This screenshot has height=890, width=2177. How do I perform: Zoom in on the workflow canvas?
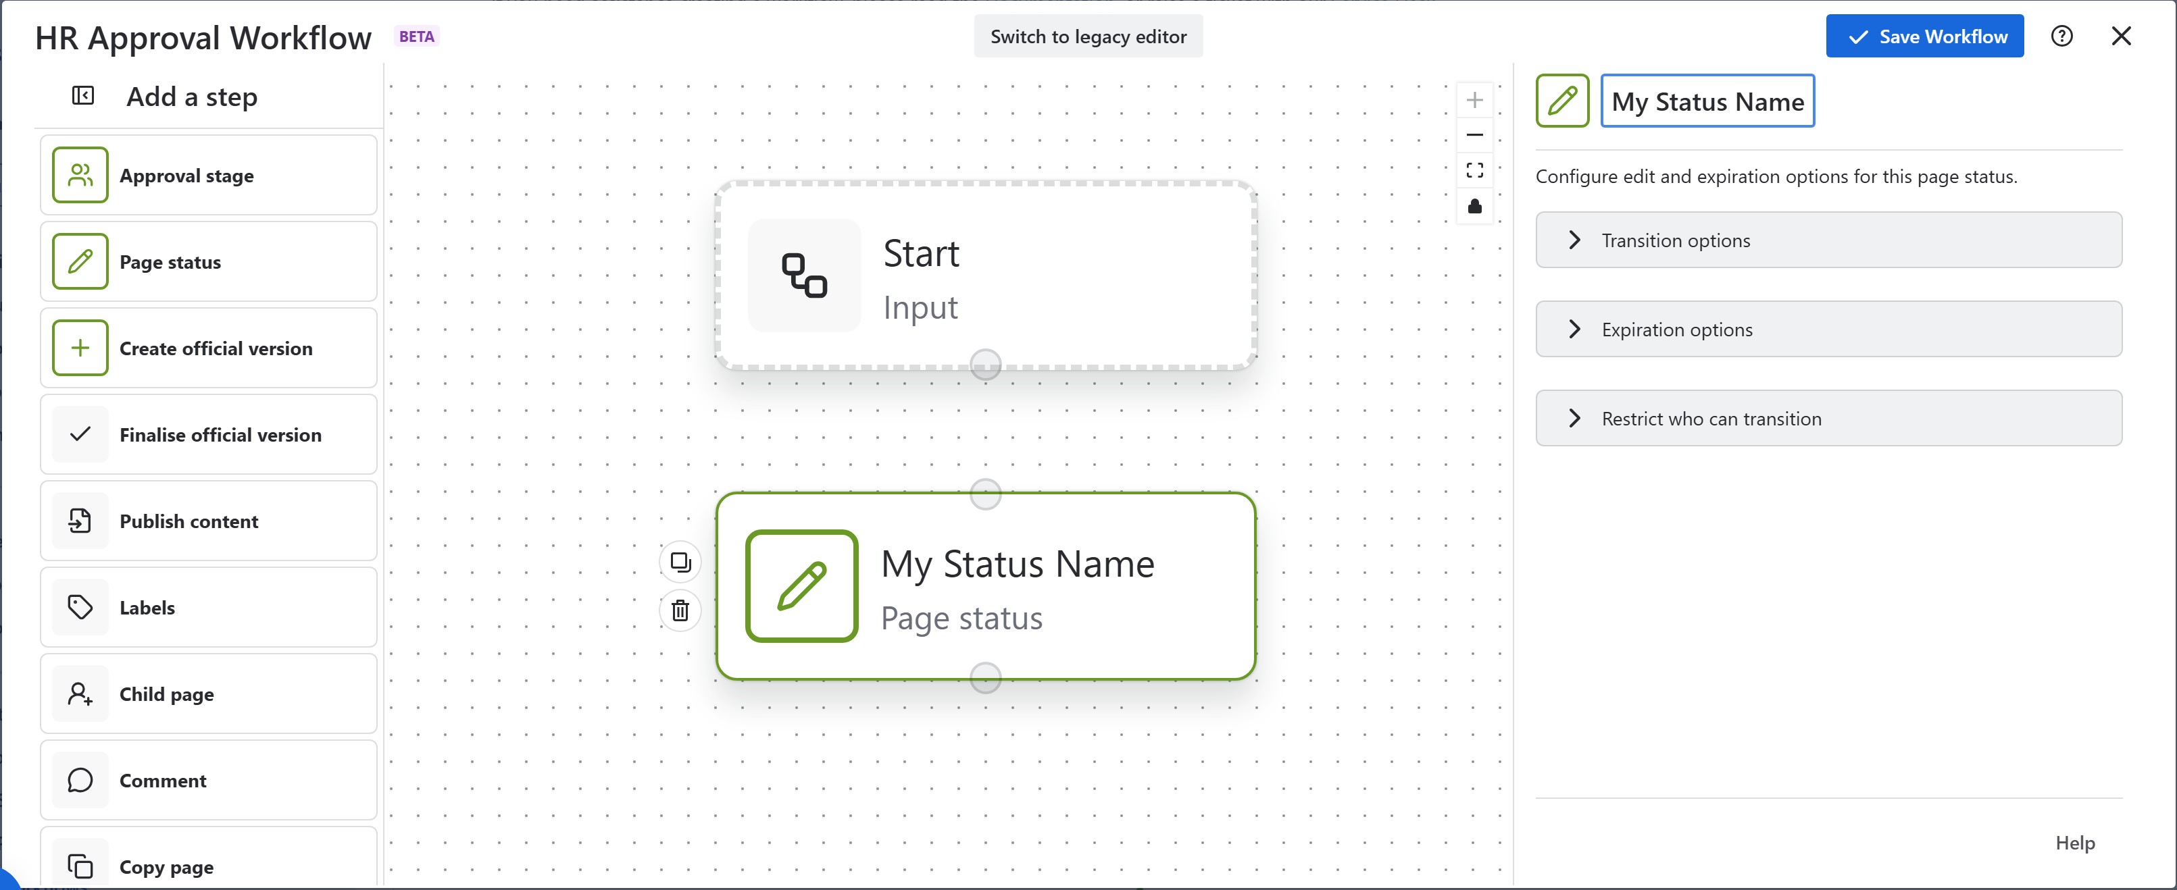[1475, 99]
